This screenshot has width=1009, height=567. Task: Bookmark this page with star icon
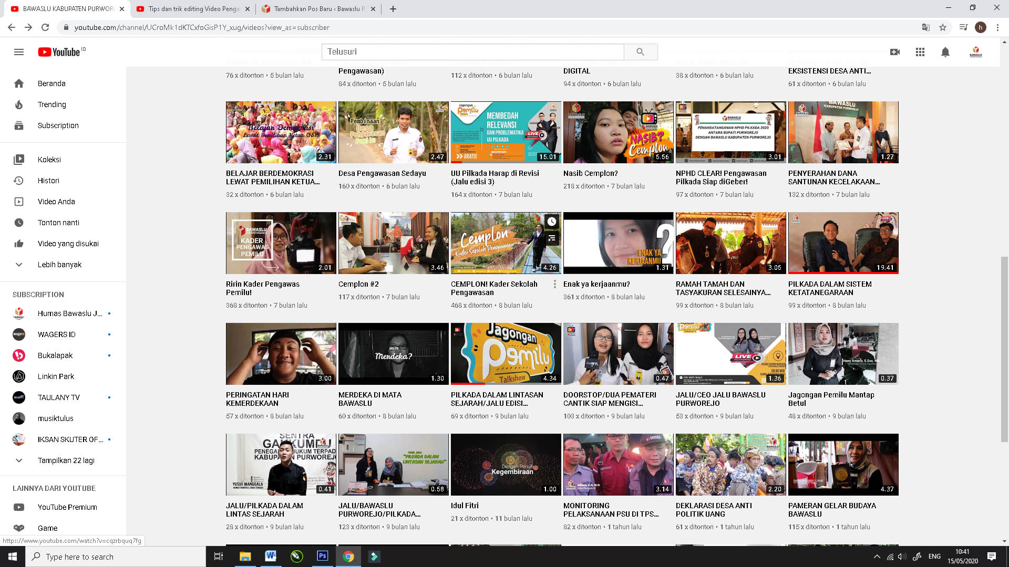click(x=943, y=27)
